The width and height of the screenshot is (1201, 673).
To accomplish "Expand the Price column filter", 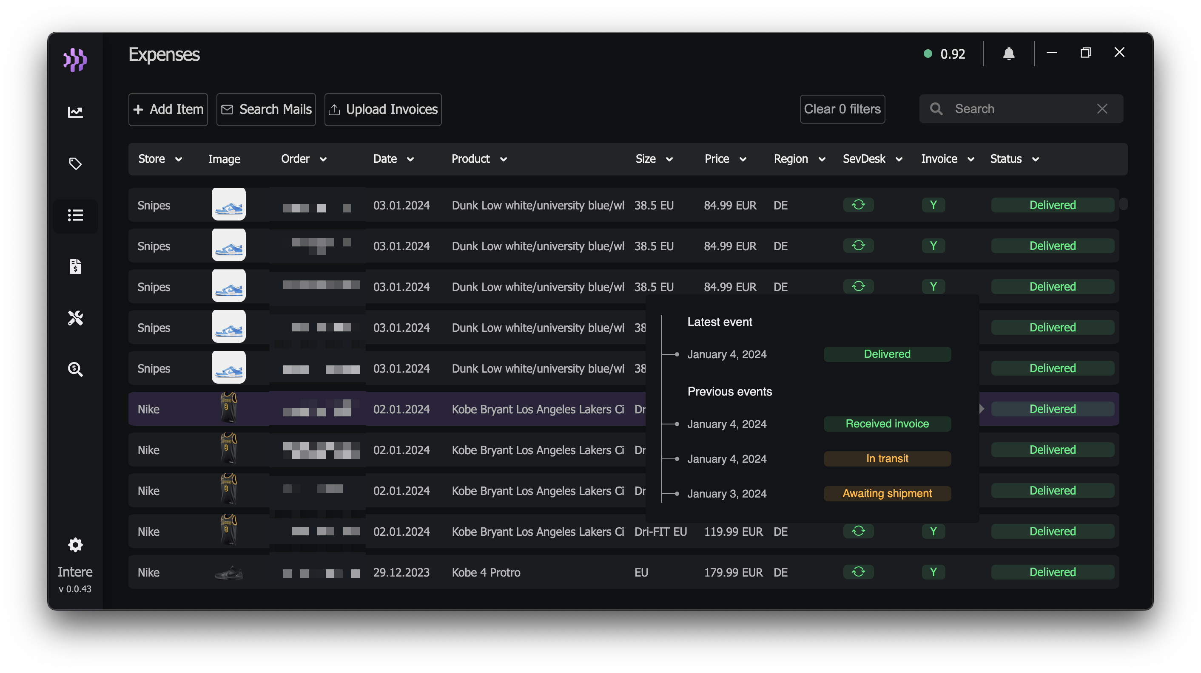I will [743, 159].
